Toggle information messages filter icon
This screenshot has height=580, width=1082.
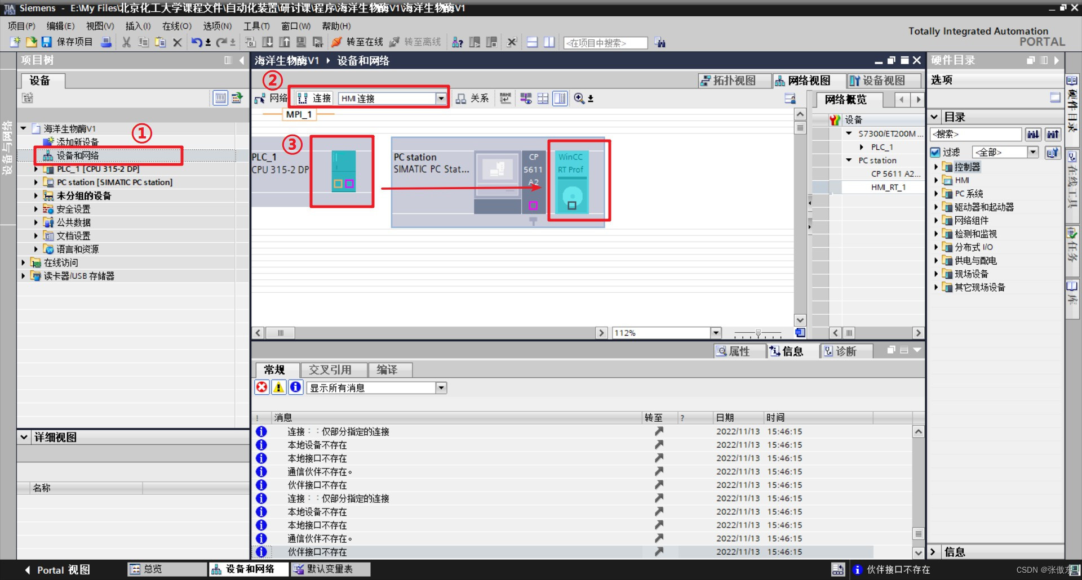click(x=295, y=387)
